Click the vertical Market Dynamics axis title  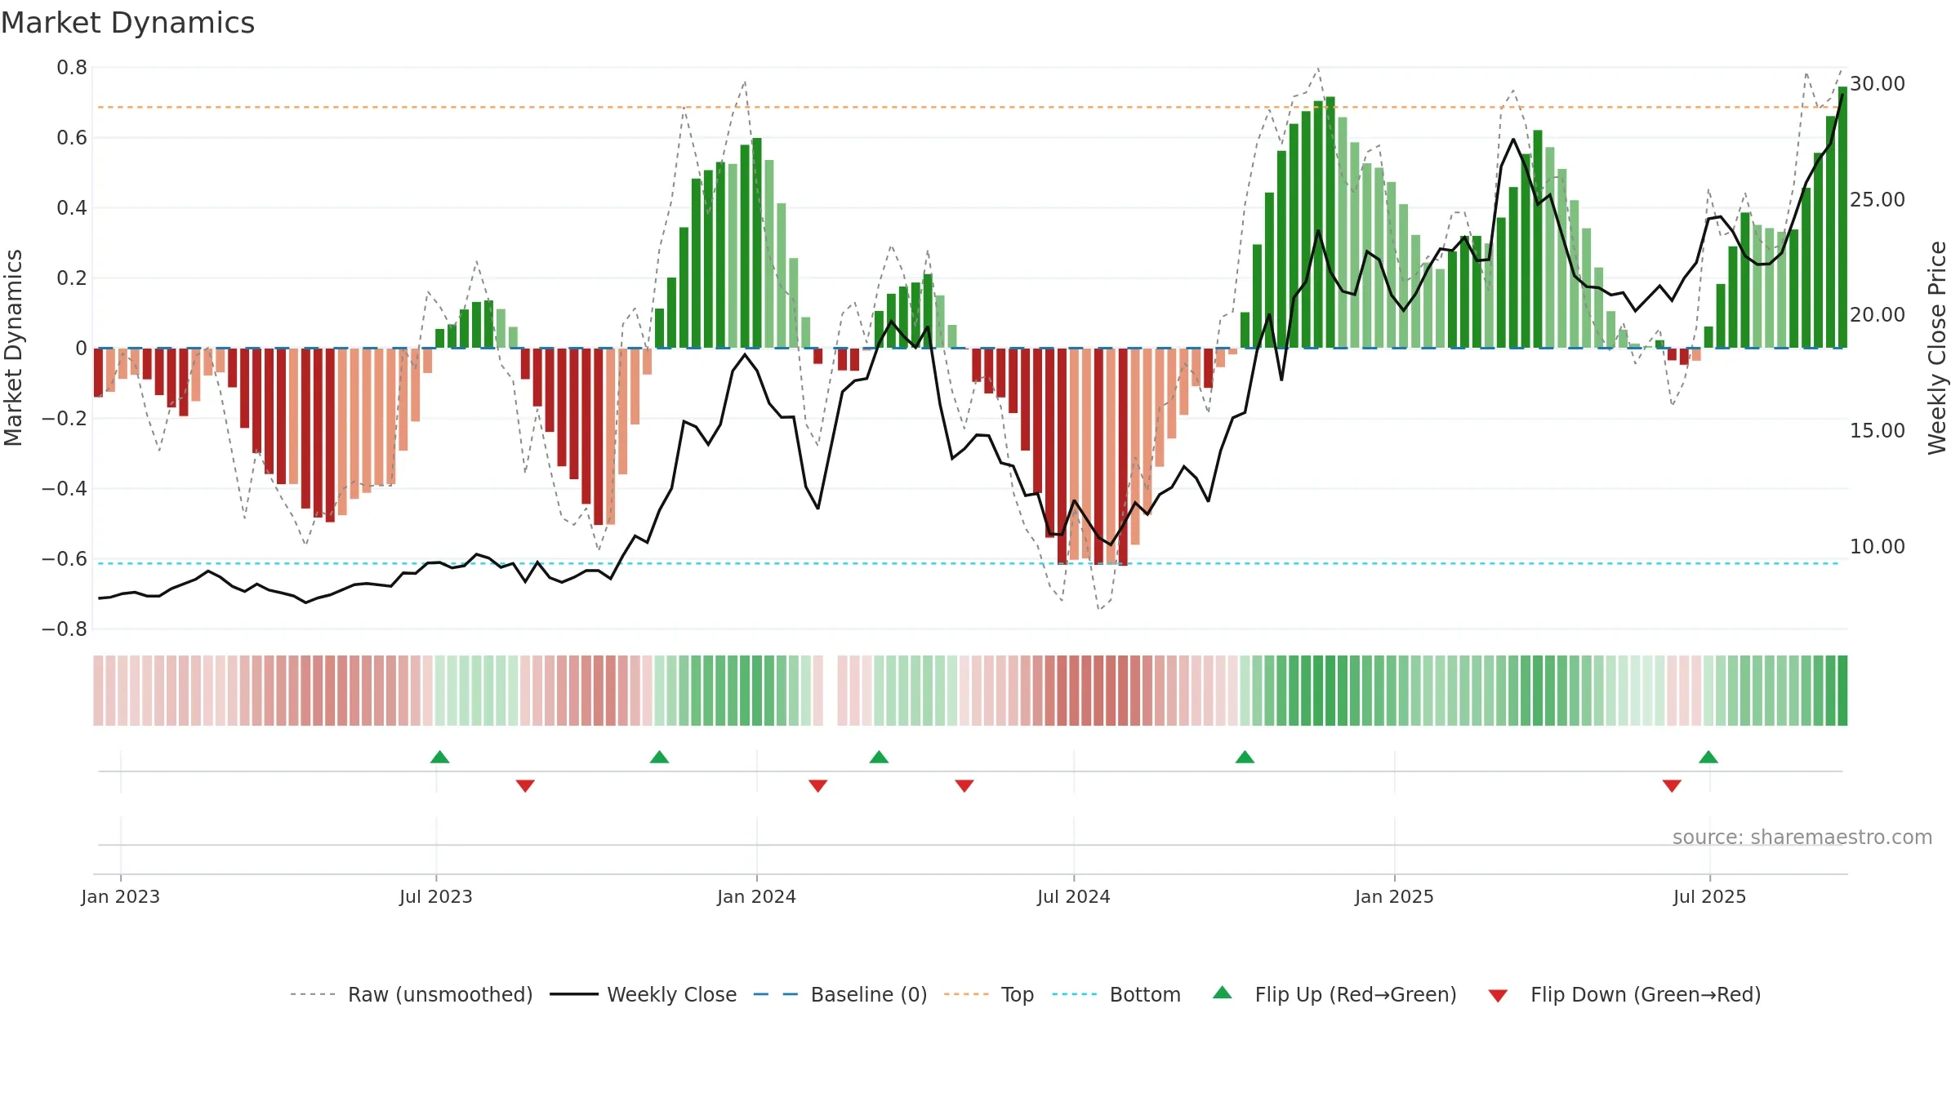[x=13, y=348]
